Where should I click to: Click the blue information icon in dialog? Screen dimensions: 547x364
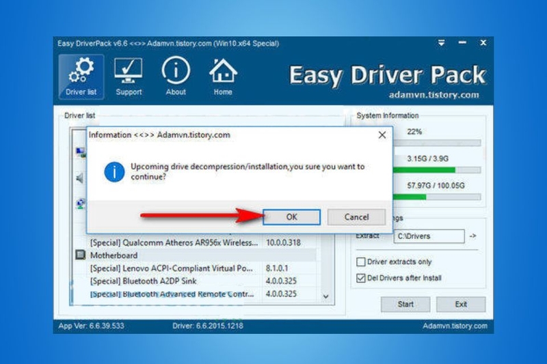click(x=114, y=171)
